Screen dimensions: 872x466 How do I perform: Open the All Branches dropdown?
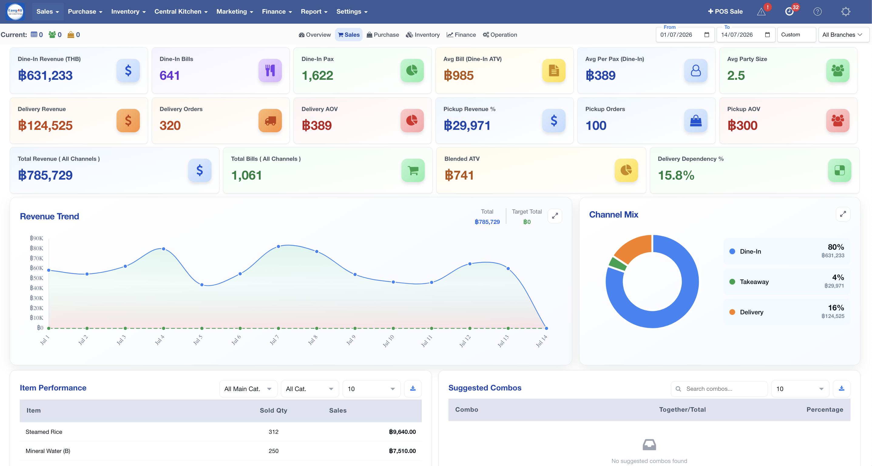[843, 35]
